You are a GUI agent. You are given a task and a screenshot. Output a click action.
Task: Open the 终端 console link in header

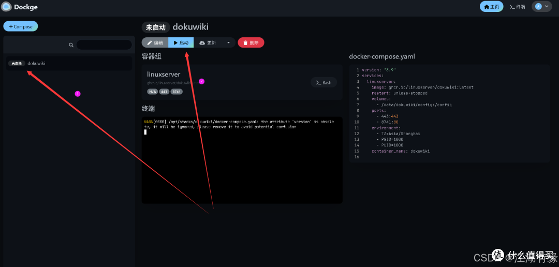[x=517, y=7]
